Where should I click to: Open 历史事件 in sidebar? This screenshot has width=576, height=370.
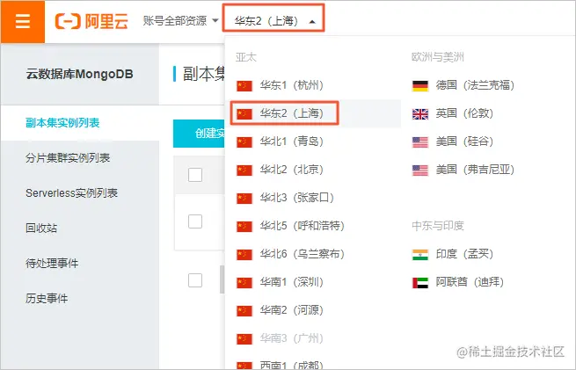coord(47,299)
